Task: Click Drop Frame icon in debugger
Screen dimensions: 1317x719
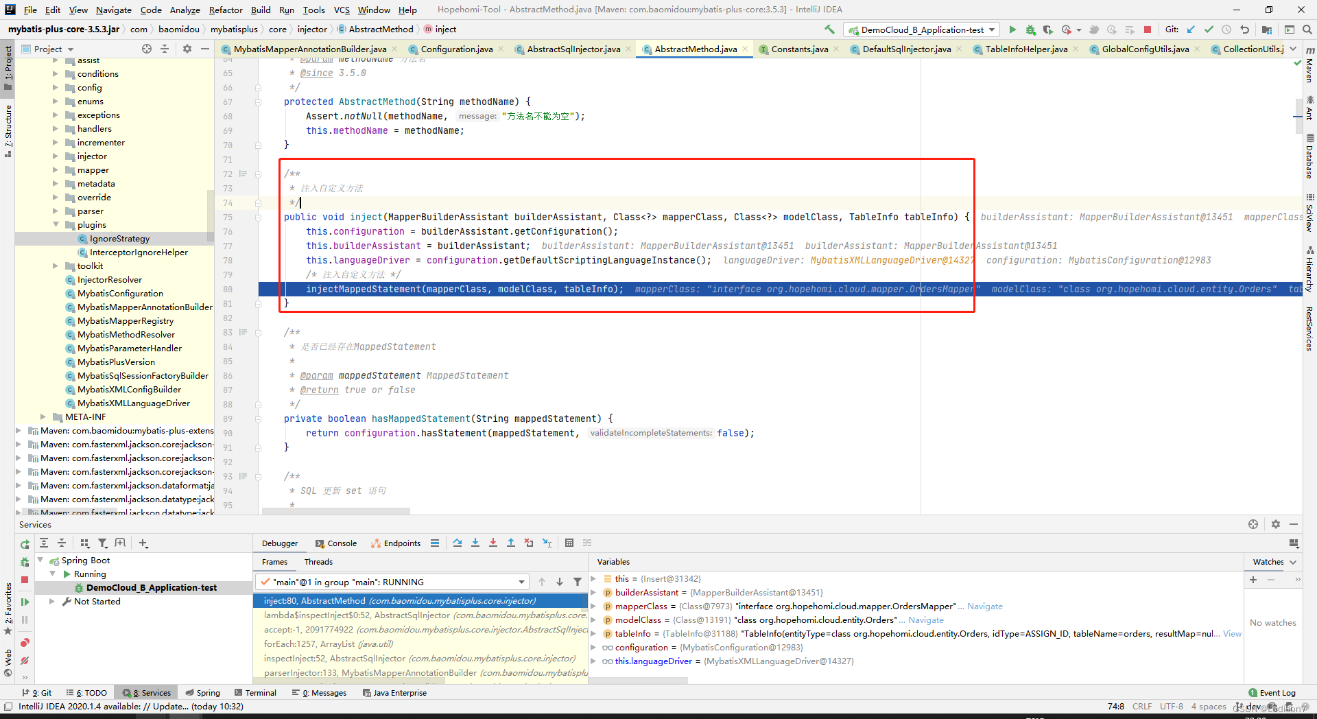Action: pyautogui.click(x=529, y=543)
